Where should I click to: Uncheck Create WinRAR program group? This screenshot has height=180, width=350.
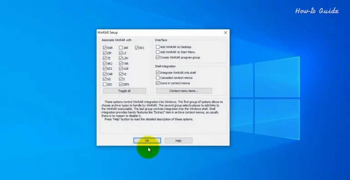tap(158, 57)
